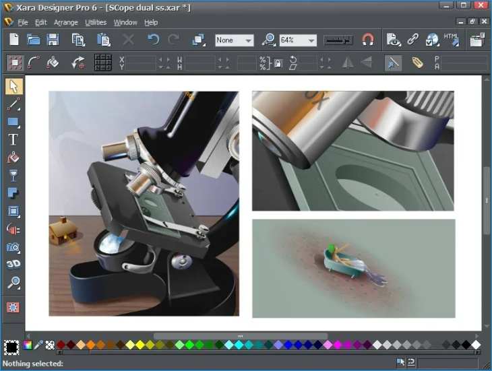The width and height of the screenshot is (492, 371).
Task: Open the link chain icon
Action: coord(413,40)
